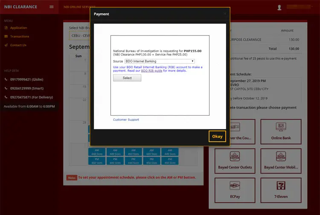The image size is (320, 215).
Task: Click the Sun calendar day header
Action: tap(79, 56)
